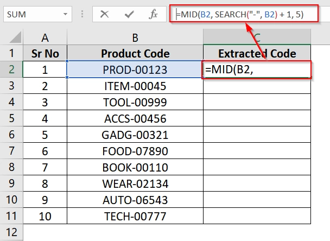Click Sr No cell with value 6
The width and height of the screenshot is (330, 241).
click(45, 151)
